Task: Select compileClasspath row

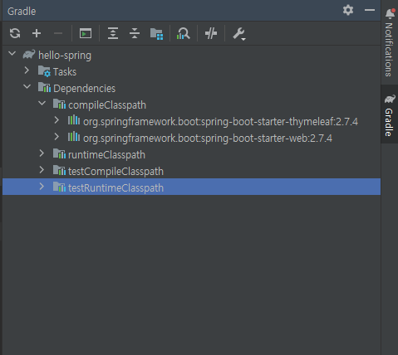Action: [191, 105]
